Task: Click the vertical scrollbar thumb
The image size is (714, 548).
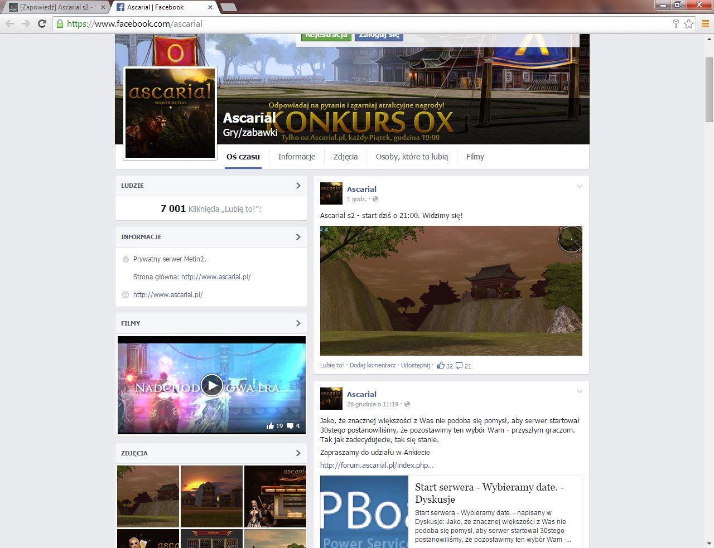Action: [709, 89]
